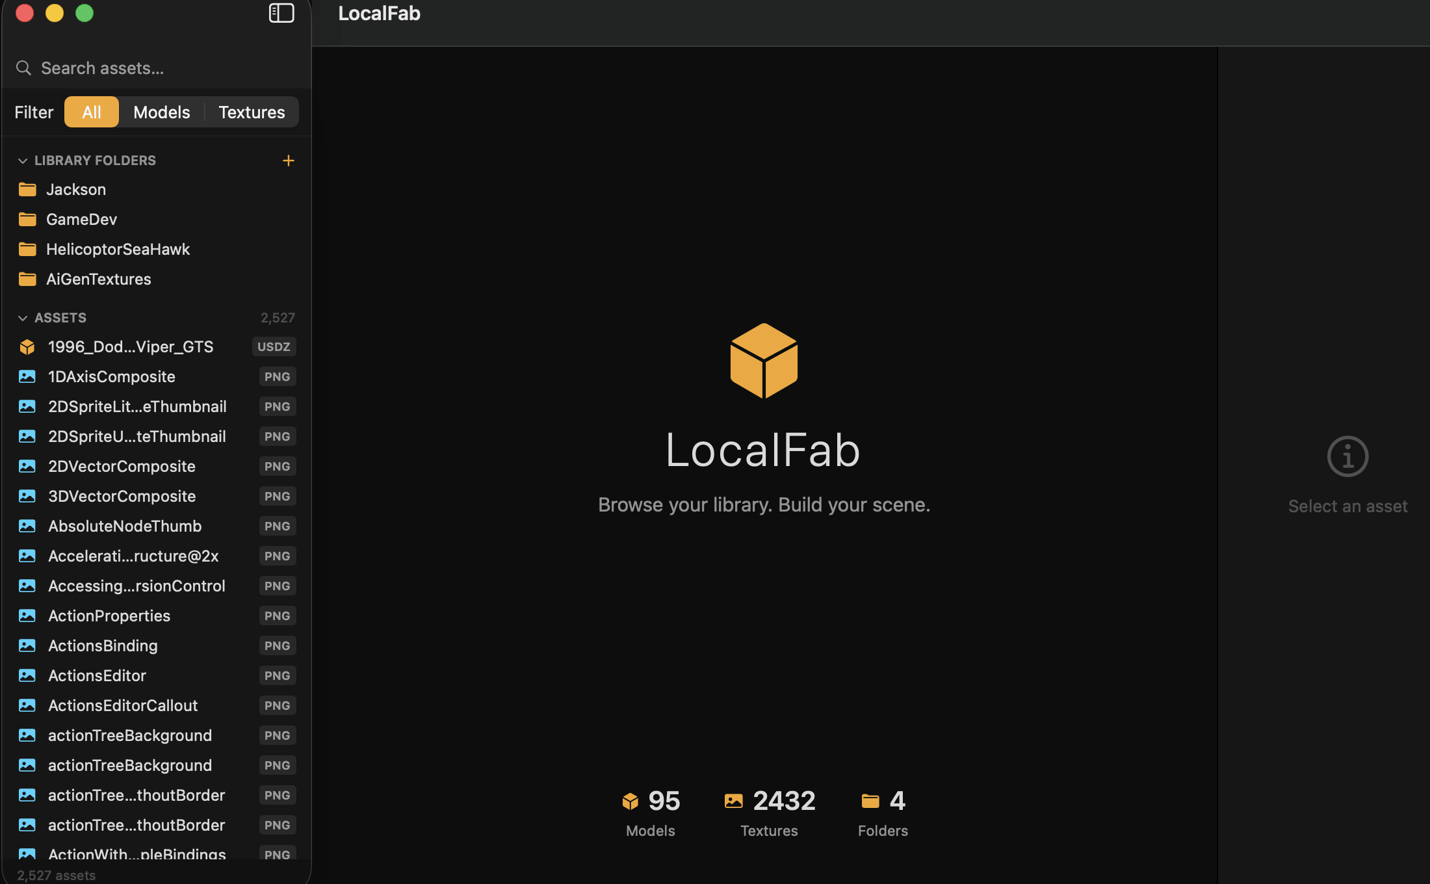
Task: Collapse the Library Folders section
Action: point(23,161)
